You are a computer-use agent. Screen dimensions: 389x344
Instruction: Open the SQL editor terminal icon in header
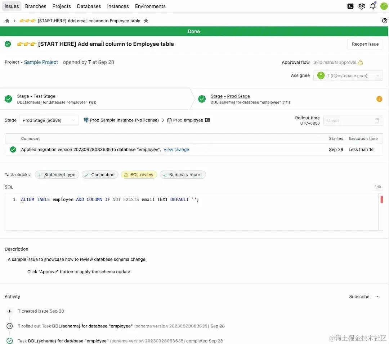pos(350,6)
